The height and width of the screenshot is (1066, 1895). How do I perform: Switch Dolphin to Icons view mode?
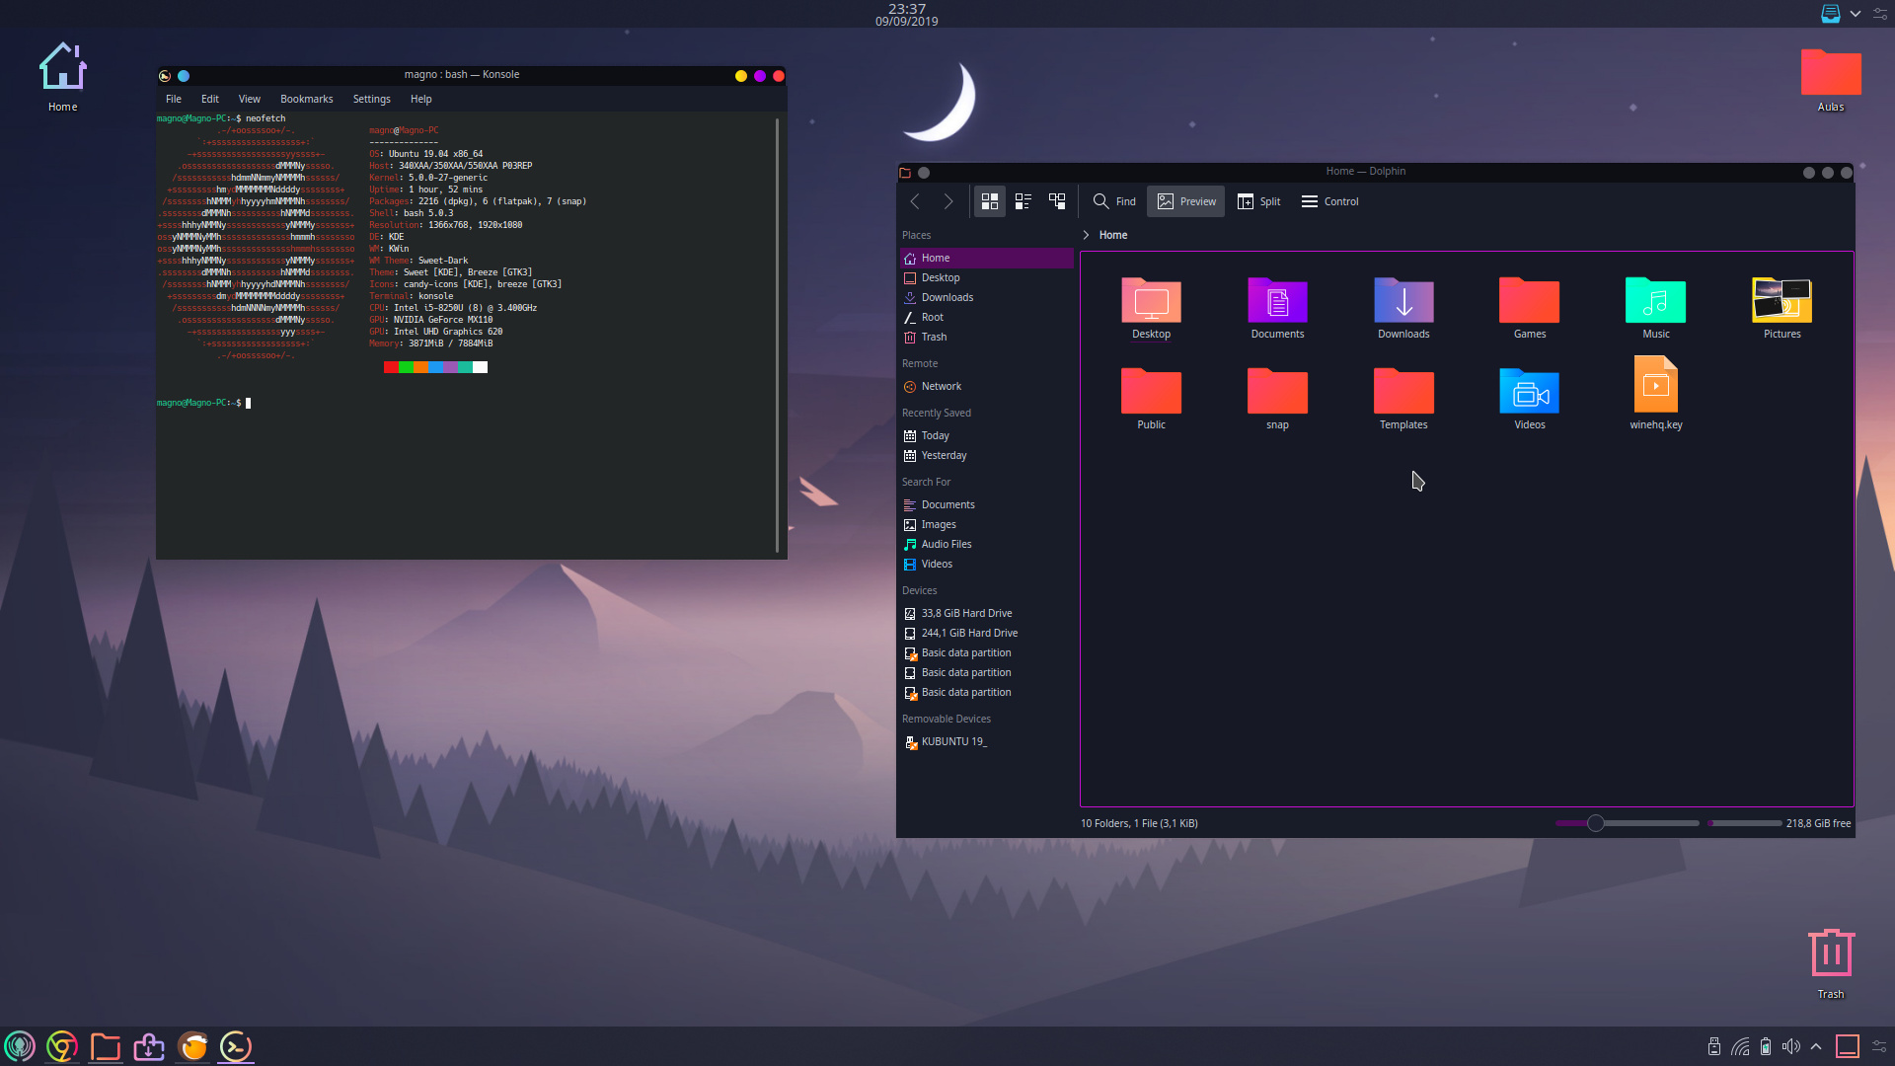click(x=989, y=201)
